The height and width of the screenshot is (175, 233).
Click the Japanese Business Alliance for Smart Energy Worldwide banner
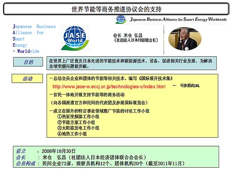pyautogui.click(x=178, y=19)
